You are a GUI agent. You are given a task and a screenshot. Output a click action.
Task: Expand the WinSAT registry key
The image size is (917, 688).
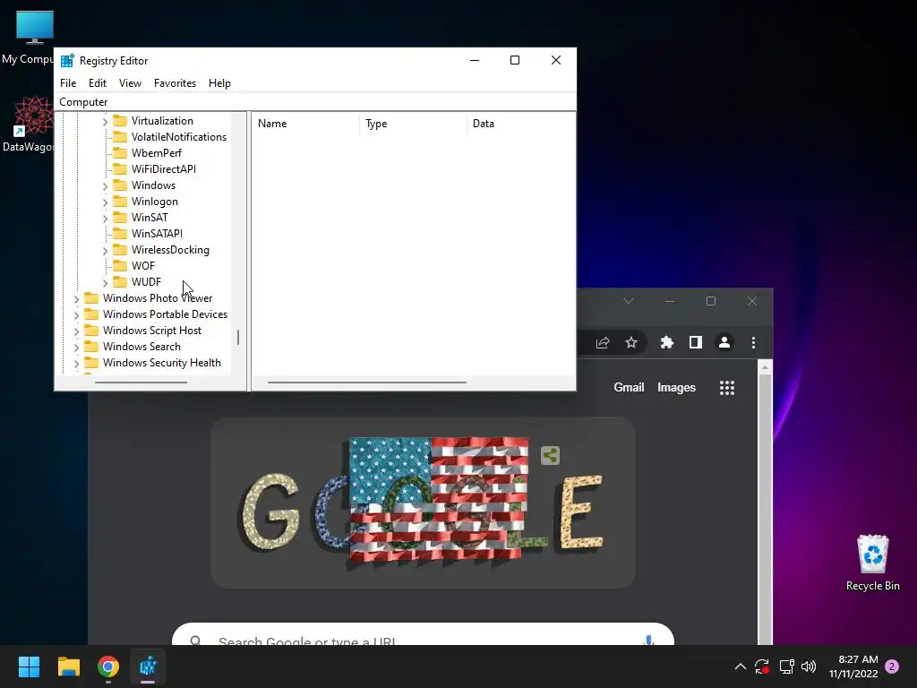pyautogui.click(x=106, y=219)
